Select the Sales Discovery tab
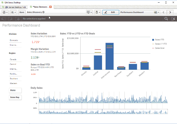This screenshot has height=124, width=177. click(40, 7)
